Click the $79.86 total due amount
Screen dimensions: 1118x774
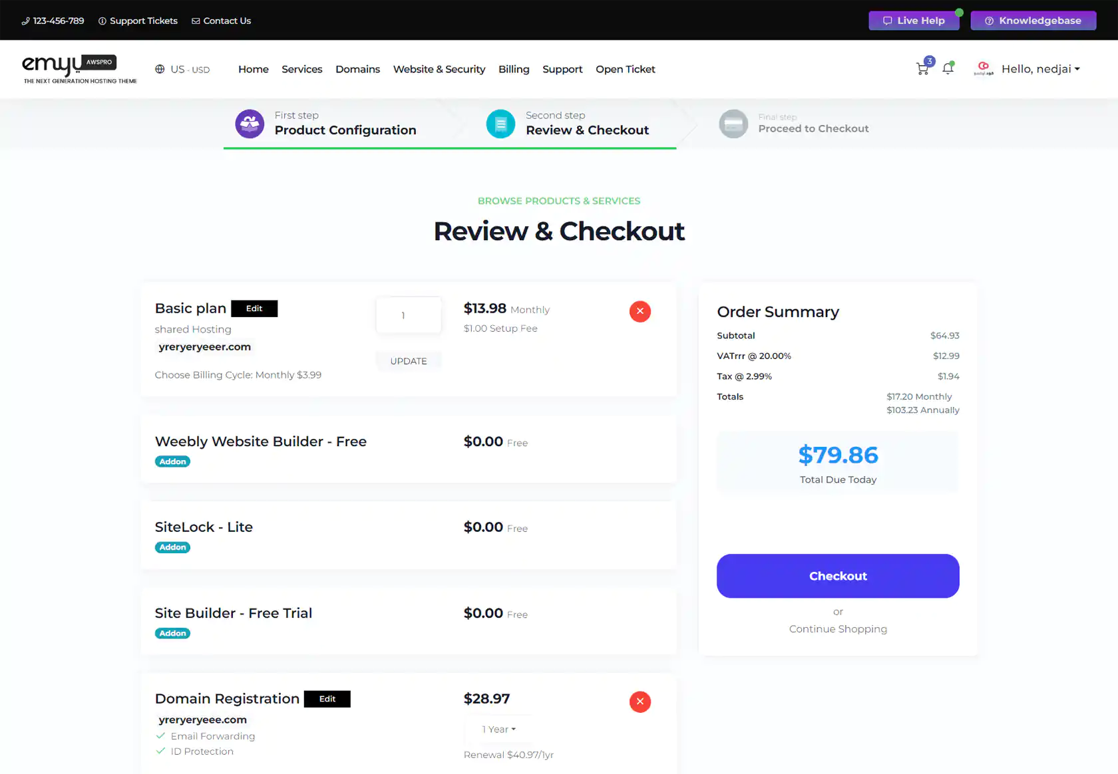pyautogui.click(x=838, y=455)
